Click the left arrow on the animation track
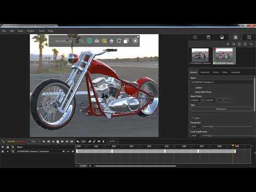 click(x=63, y=151)
